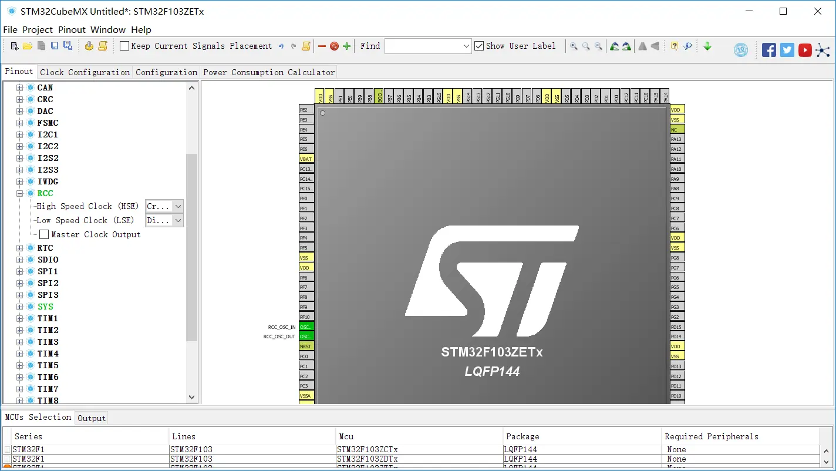Generate report with the scroll icon
This screenshot has width=836, height=471.
tap(103, 46)
